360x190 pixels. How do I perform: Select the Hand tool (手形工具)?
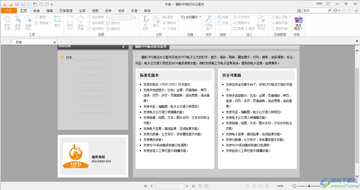coord(7,23)
